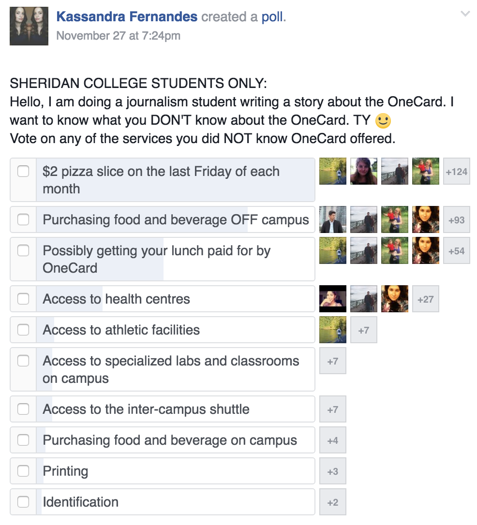Click first voter avatar on pizza slice option
The width and height of the screenshot is (477, 525).
(333, 171)
